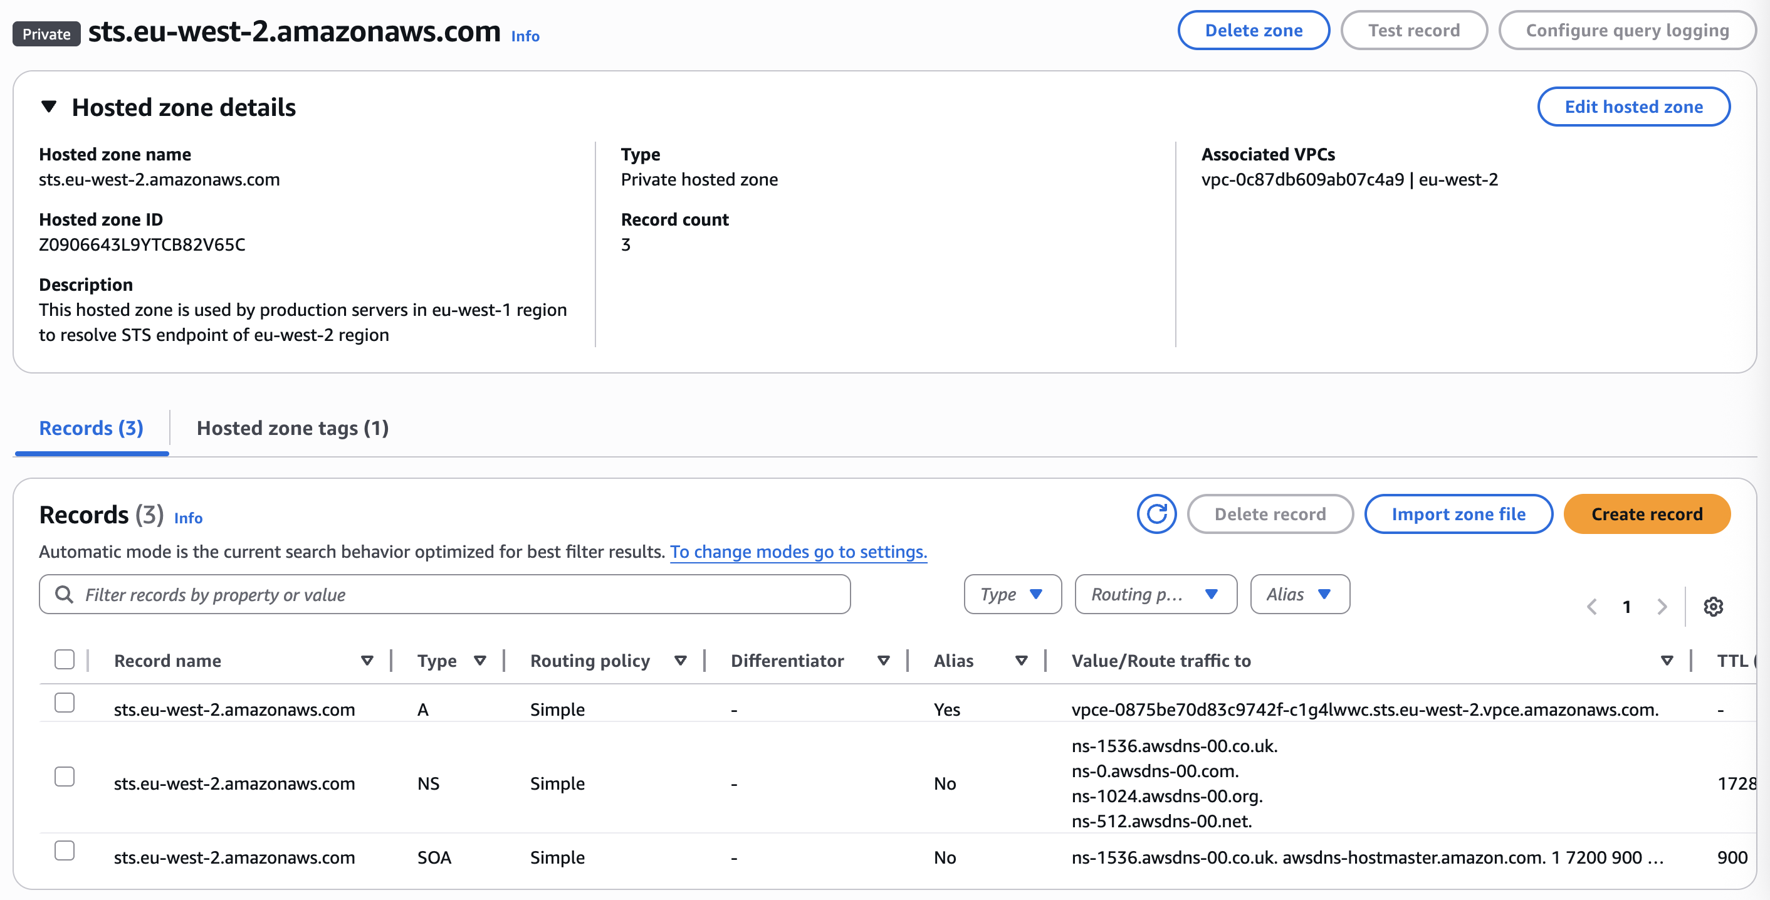Image resolution: width=1770 pixels, height=900 pixels.
Task: Open the Routing policy filter dropdown
Action: [1155, 594]
